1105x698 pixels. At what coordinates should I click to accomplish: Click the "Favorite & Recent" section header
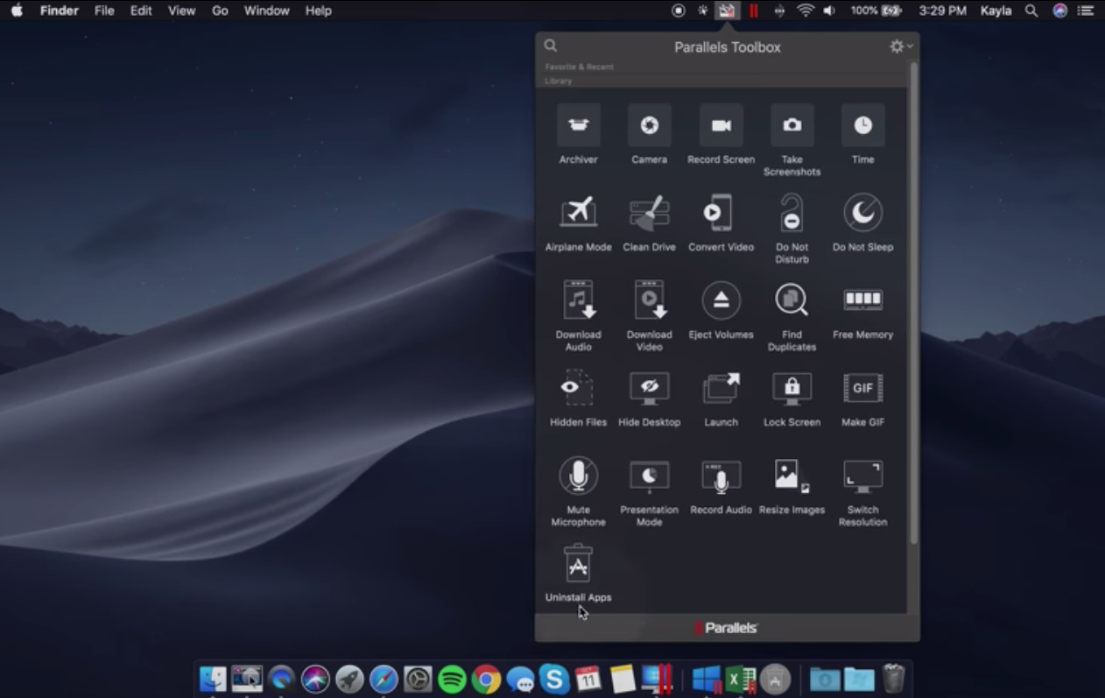580,67
